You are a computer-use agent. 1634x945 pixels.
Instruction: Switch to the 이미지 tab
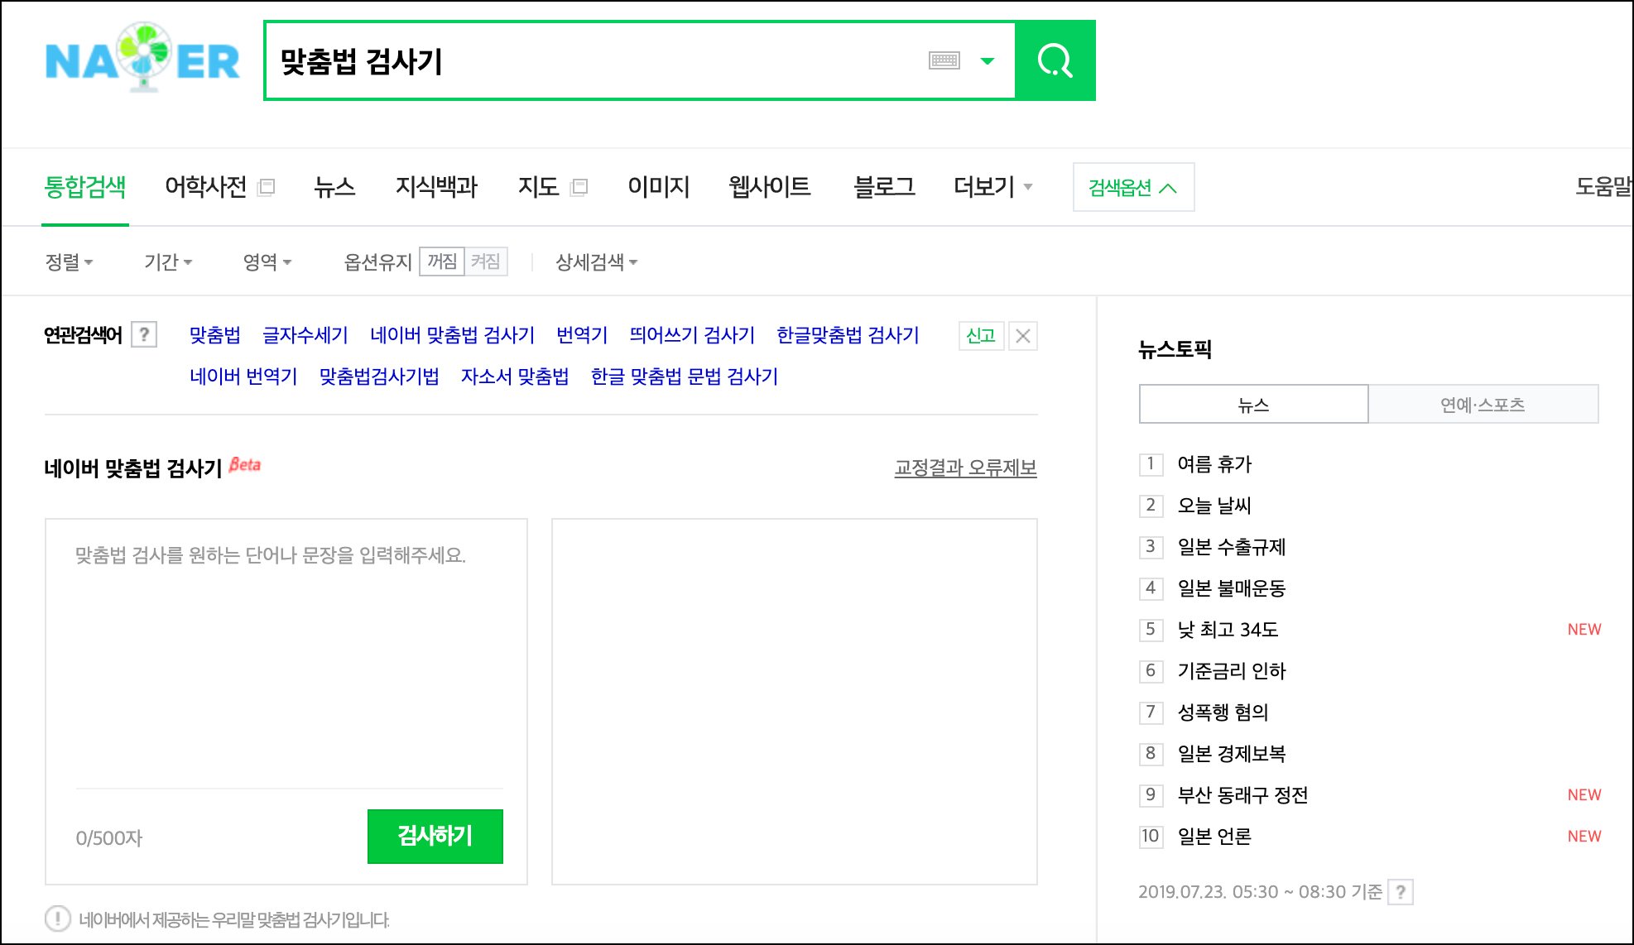[x=658, y=186]
